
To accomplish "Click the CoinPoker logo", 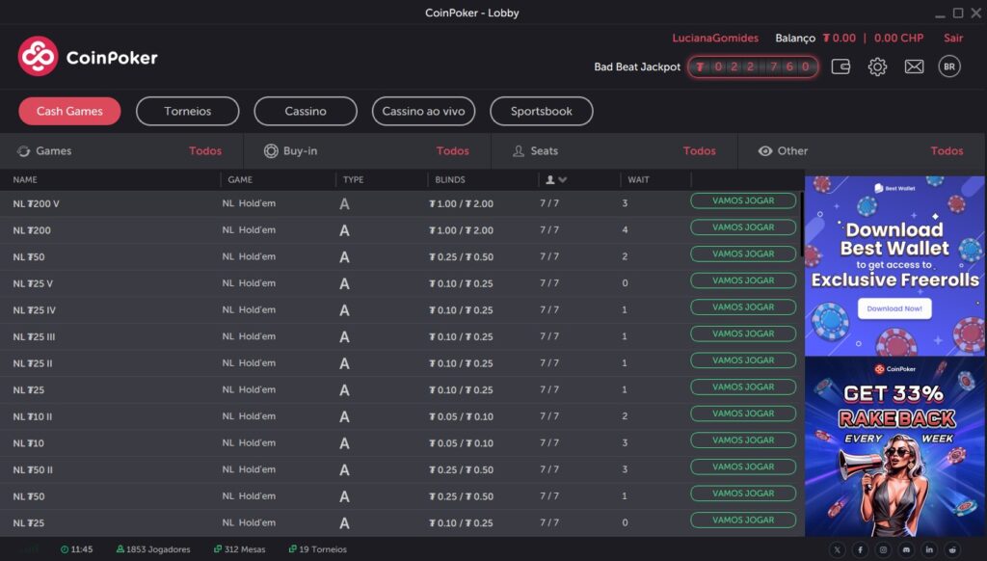I will pos(88,57).
